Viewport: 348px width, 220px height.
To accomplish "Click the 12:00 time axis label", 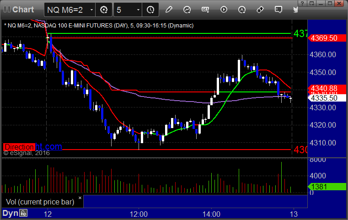I will click(139, 214).
